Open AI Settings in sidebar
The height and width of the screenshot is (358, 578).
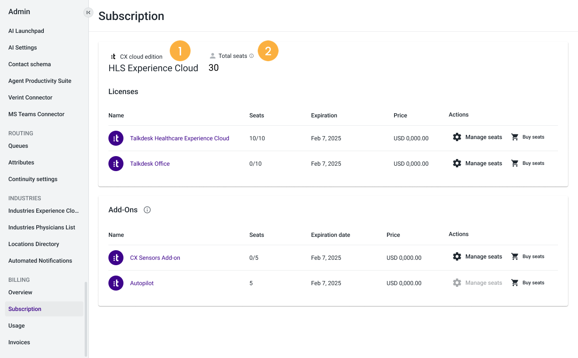(x=23, y=47)
